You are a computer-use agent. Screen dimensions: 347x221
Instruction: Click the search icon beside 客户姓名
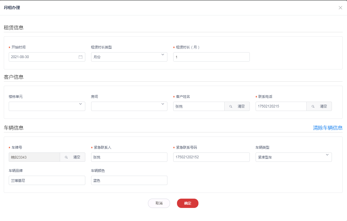pyautogui.click(x=231, y=107)
